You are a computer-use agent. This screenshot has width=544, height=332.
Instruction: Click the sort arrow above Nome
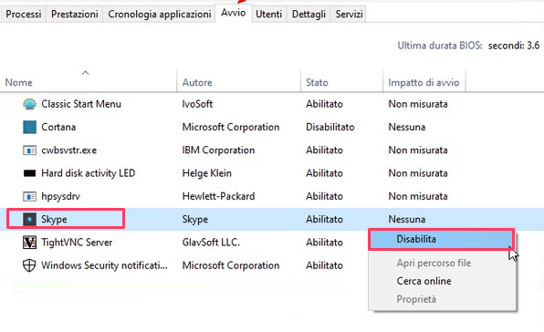click(86, 73)
